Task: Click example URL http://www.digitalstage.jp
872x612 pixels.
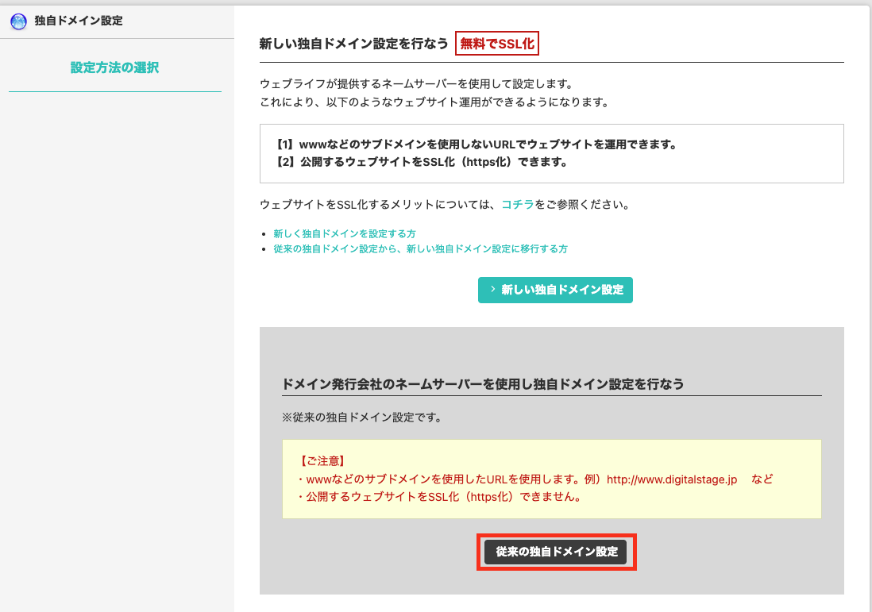Action: click(x=672, y=479)
